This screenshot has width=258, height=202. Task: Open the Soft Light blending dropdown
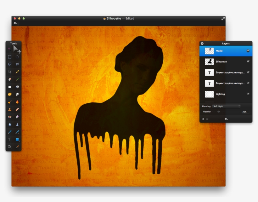(227, 106)
